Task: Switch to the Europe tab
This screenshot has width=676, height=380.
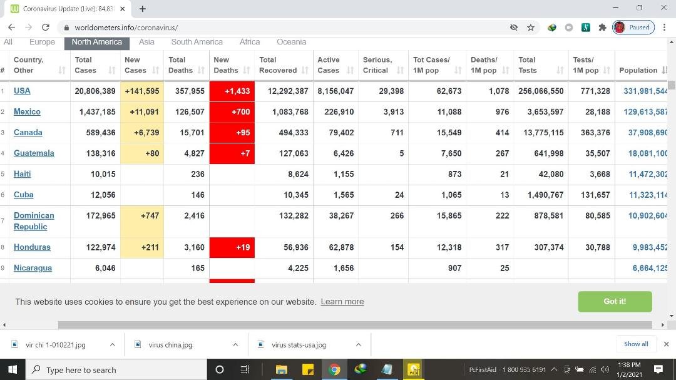Action: 42,42
